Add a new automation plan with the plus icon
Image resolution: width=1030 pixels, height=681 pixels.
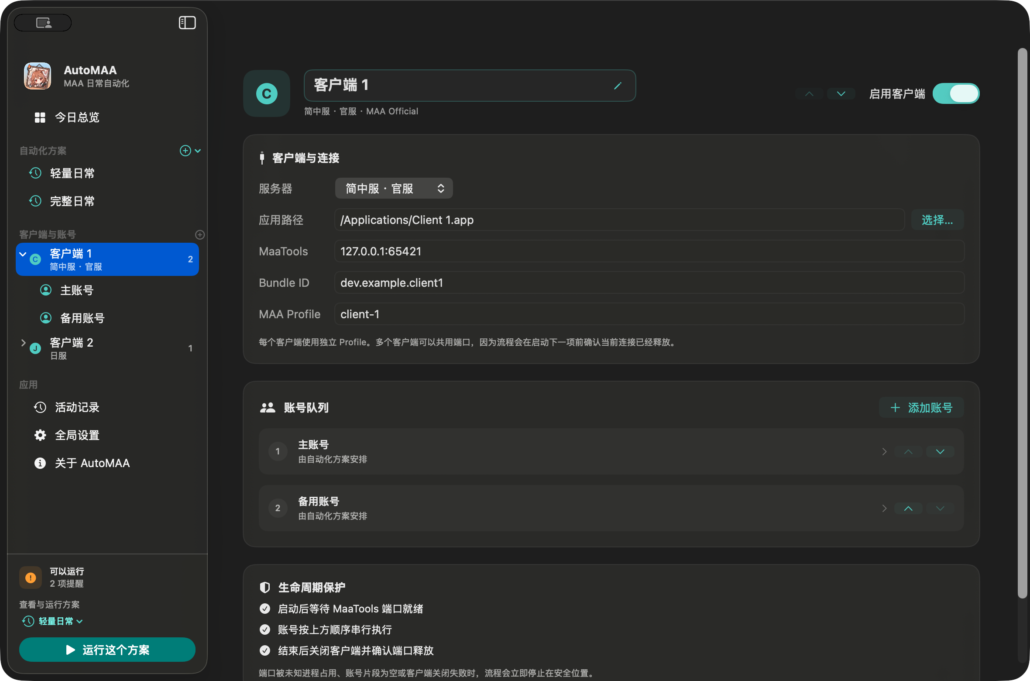(185, 151)
